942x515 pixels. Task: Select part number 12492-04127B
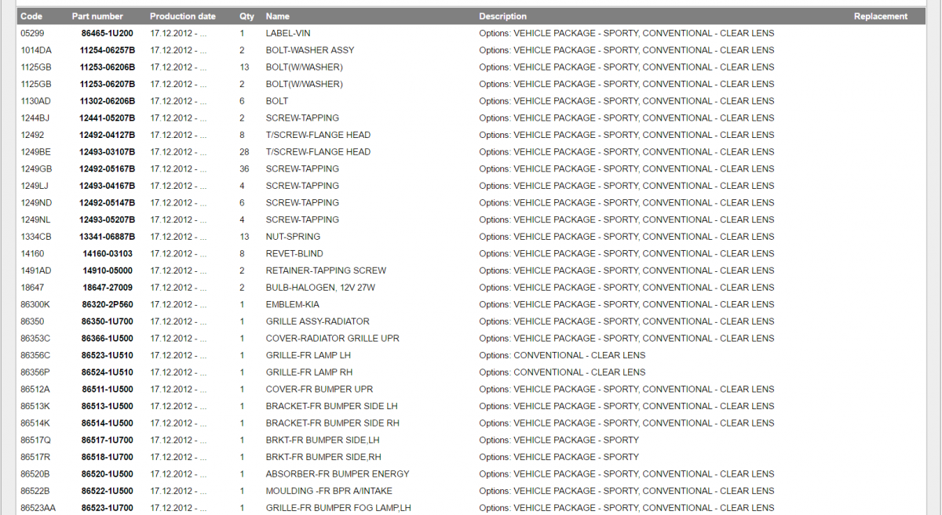[x=108, y=135]
